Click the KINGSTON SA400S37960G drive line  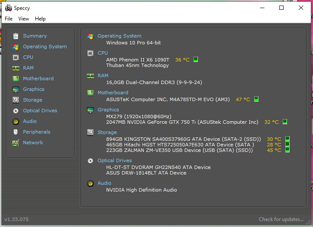[x=183, y=139]
